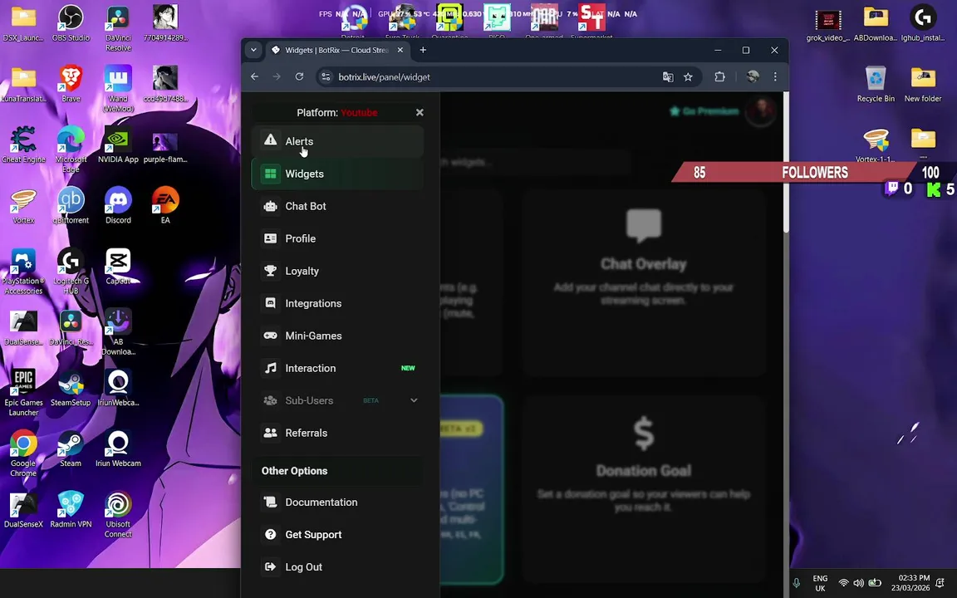Open OBS Studio desktop icon
Viewport: 957px width, 598px height.
(x=71, y=23)
